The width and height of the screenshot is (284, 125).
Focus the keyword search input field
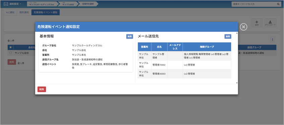254,4
